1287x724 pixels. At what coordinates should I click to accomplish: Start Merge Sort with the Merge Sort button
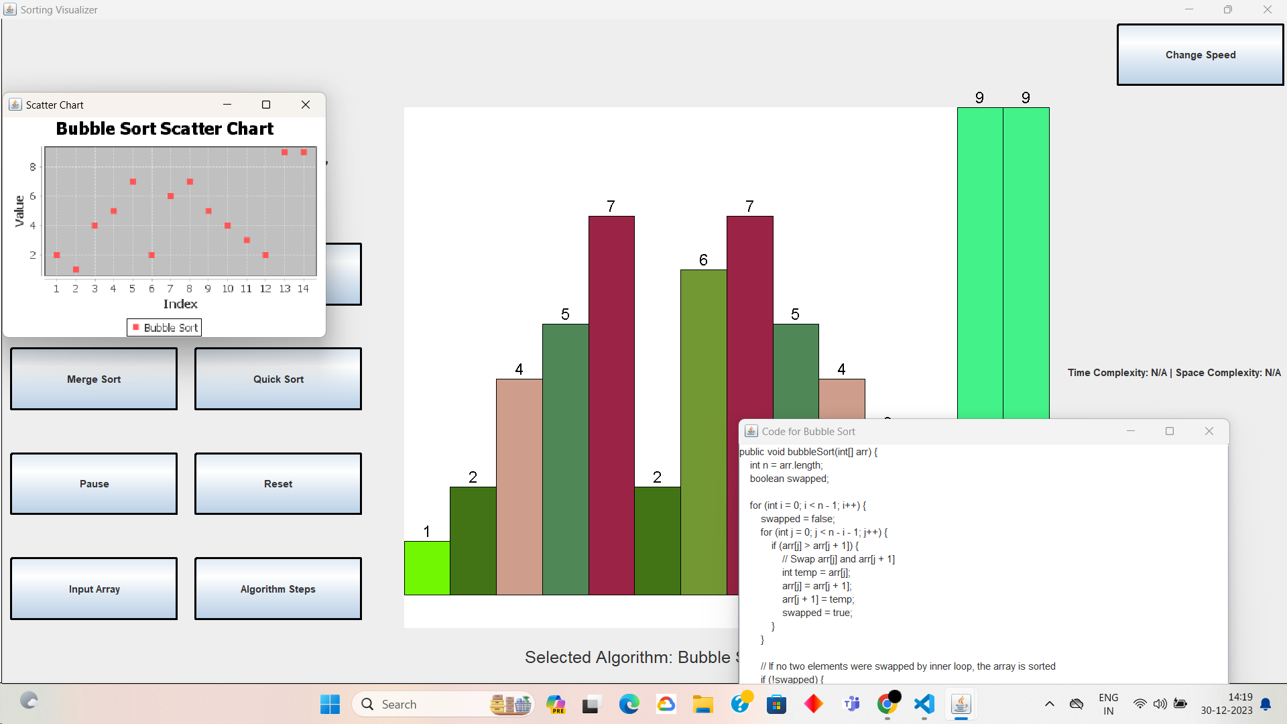(x=93, y=379)
